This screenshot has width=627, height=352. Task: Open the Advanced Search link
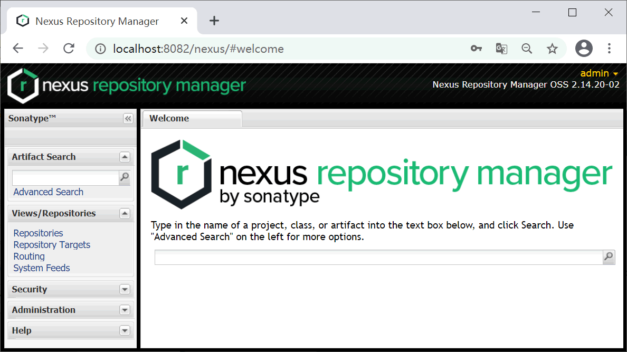48,192
